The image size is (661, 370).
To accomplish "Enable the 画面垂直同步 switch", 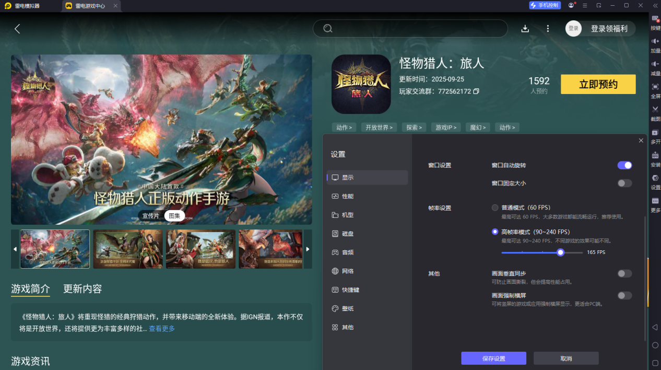I will [x=624, y=274].
